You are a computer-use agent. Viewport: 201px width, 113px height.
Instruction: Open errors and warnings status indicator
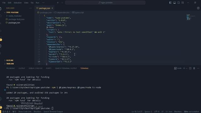point(6,112)
